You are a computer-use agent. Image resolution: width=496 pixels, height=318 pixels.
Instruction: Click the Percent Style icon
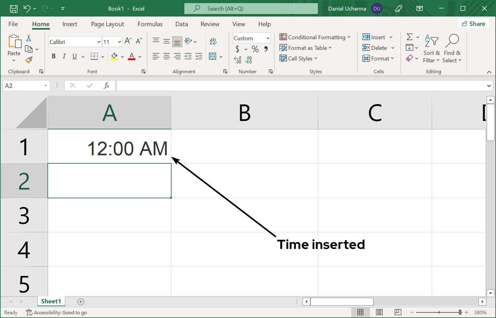pos(255,49)
